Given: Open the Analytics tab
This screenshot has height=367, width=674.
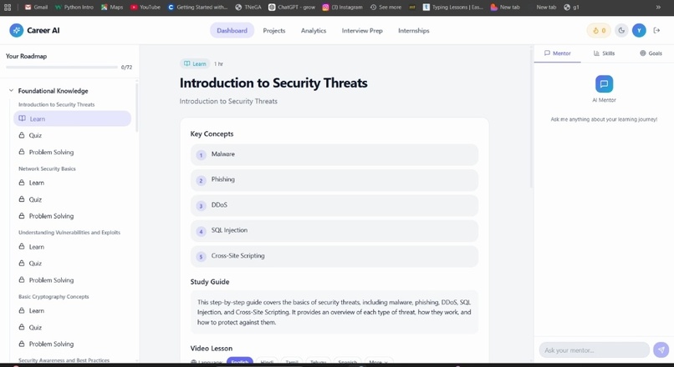Looking at the screenshot, I should click(314, 30).
